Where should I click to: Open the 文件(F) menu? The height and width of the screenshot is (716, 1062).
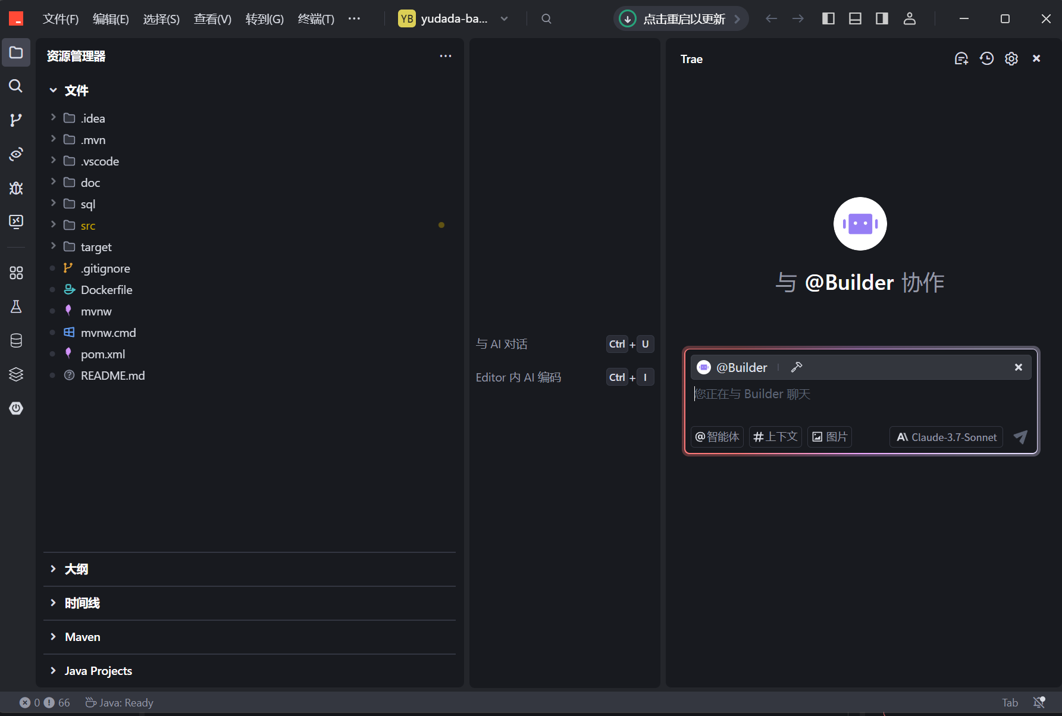(59, 18)
